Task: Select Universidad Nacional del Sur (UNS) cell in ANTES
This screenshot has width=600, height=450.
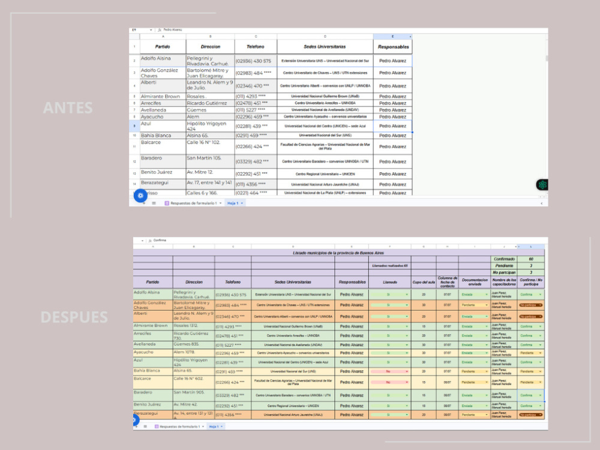Action: click(325, 136)
